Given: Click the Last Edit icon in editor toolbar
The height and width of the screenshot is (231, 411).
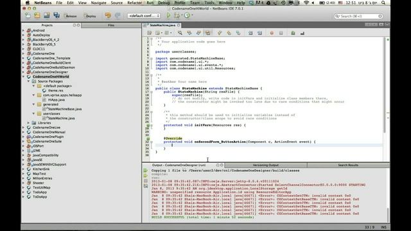Looking at the screenshot, I should point(150,33).
